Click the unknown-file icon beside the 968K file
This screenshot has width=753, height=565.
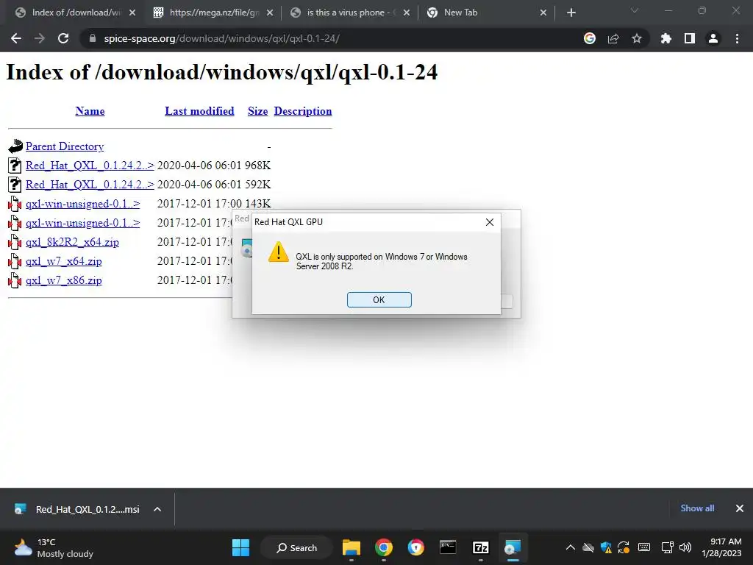click(x=15, y=166)
